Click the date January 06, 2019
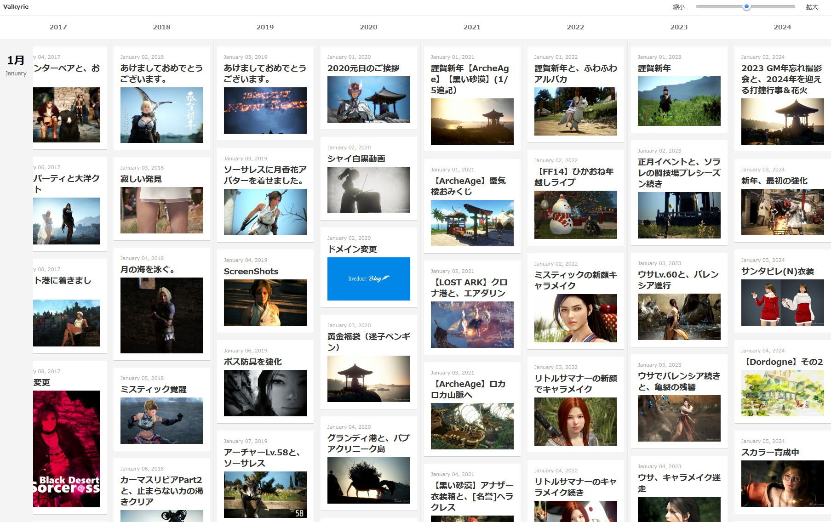 246,351
